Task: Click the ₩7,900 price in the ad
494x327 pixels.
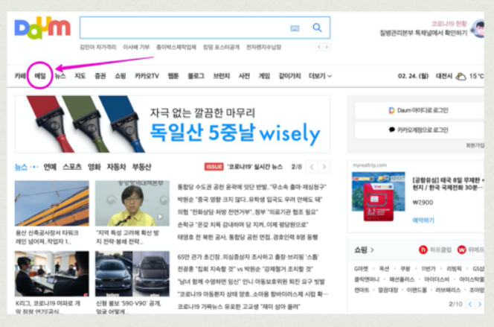Action: pyautogui.click(x=423, y=203)
